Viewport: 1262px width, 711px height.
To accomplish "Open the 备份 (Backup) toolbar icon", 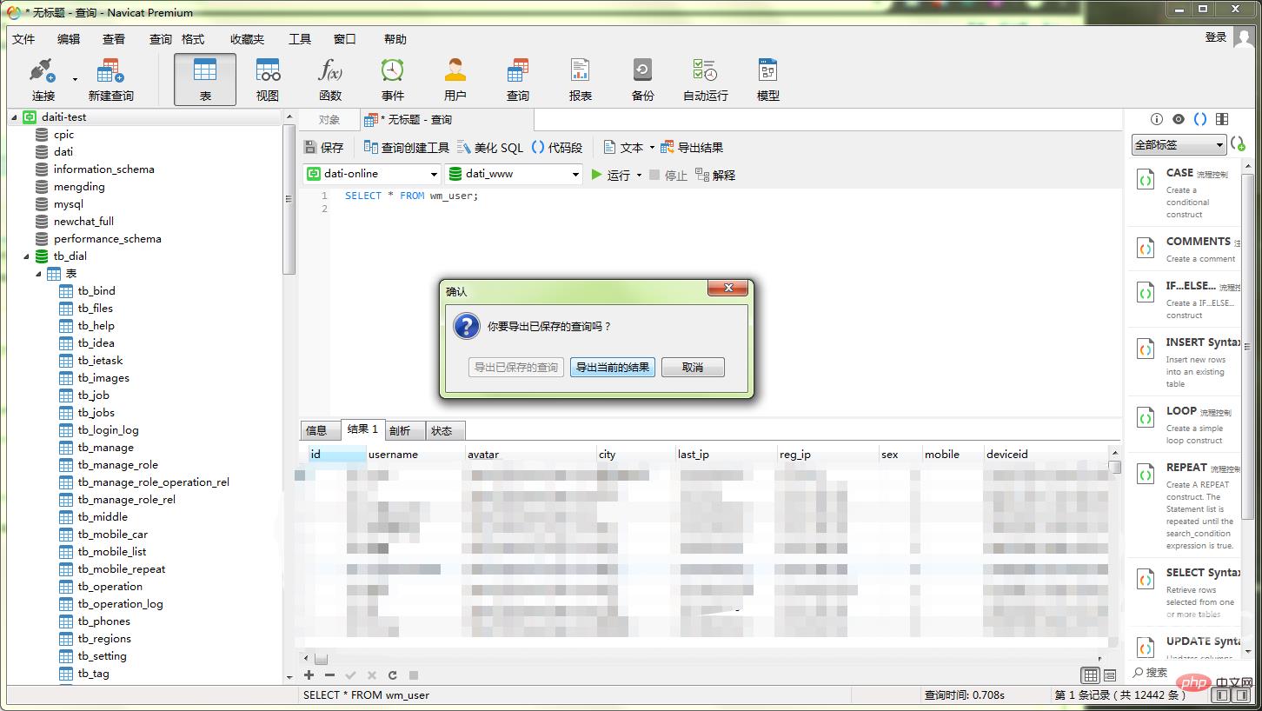I will [643, 80].
